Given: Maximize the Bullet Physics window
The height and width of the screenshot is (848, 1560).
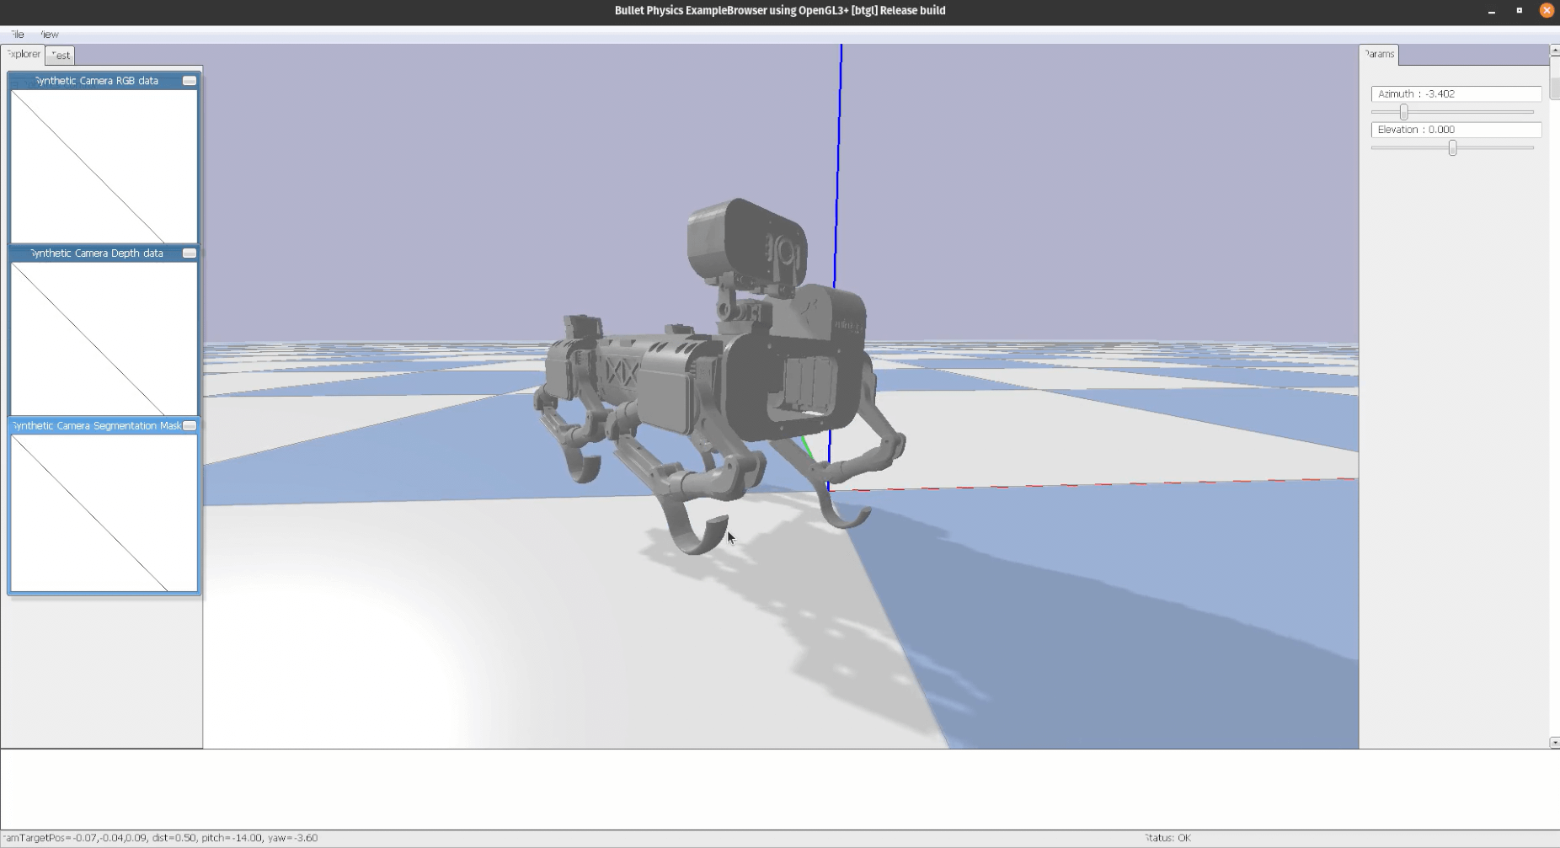Looking at the screenshot, I should coord(1520,11).
